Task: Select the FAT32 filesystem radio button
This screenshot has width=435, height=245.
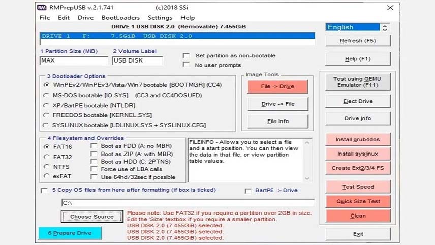Action: point(46,157)
